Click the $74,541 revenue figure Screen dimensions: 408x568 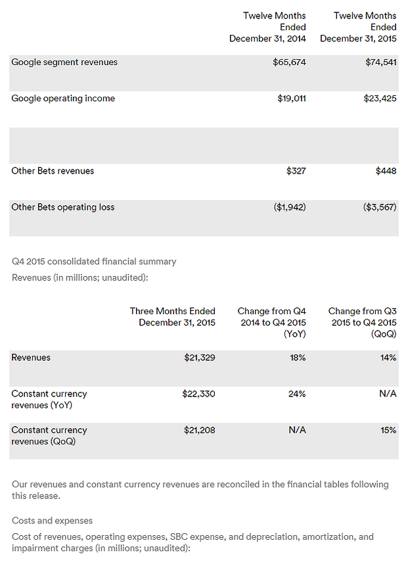(381, 62)
